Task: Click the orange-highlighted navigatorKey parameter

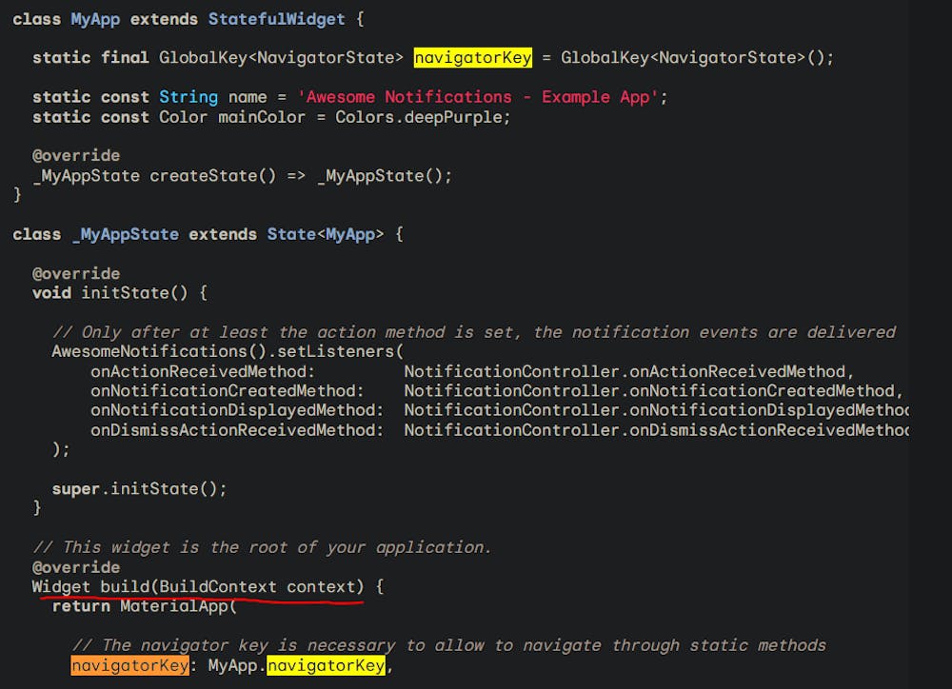Action: pos(129,666)
